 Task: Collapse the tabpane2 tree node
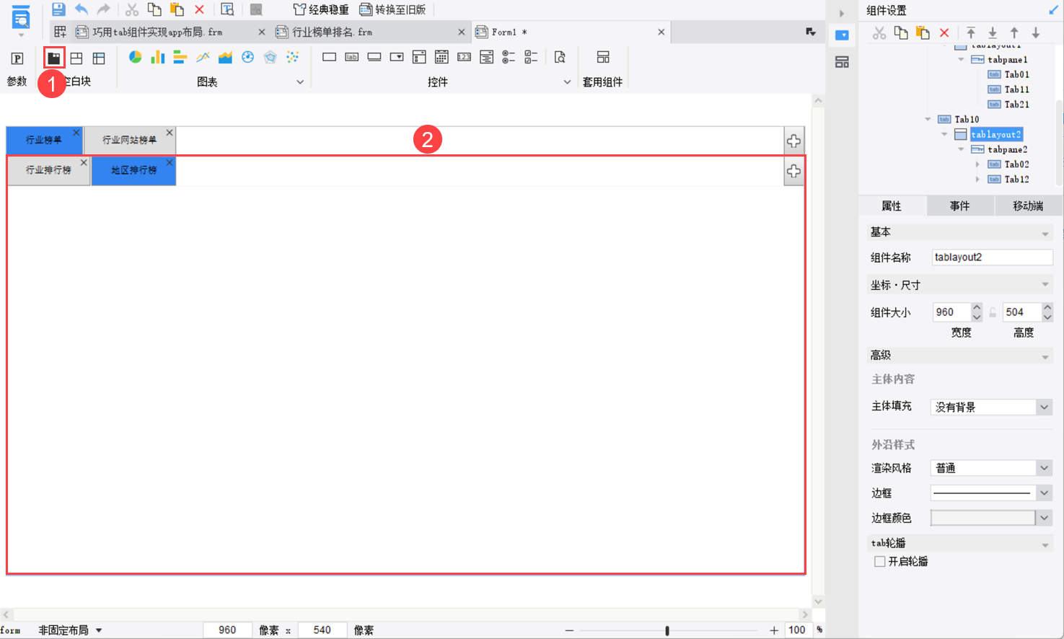click(961, 149)
